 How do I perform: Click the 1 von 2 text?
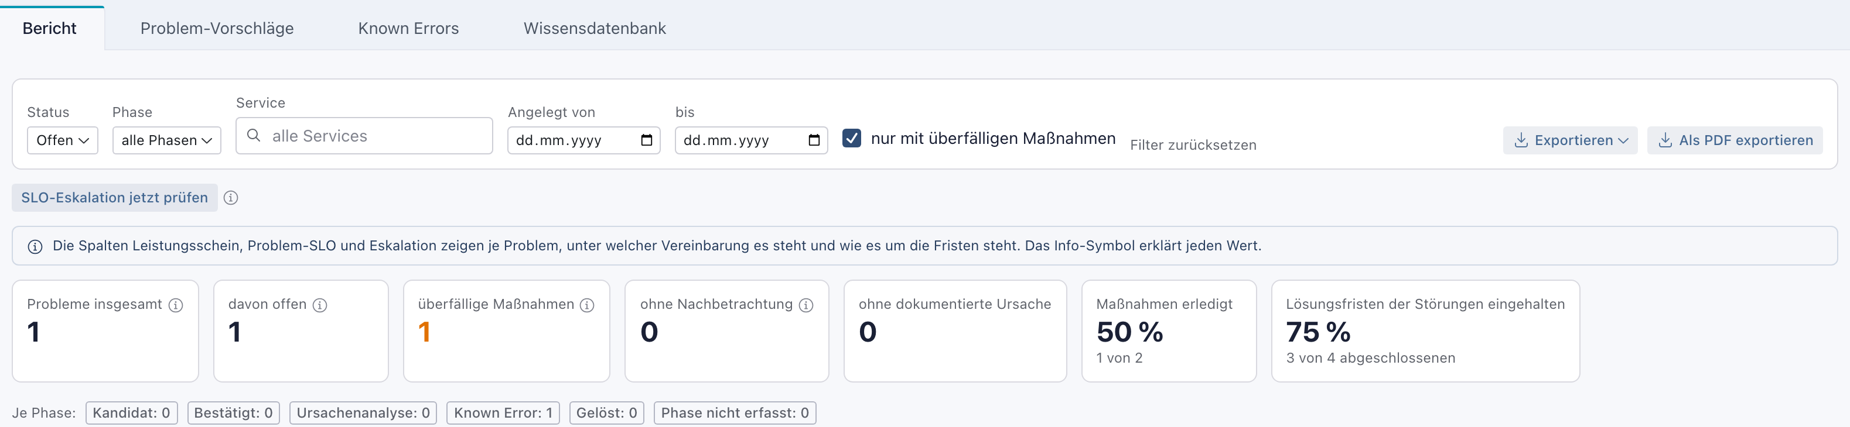1119,358
